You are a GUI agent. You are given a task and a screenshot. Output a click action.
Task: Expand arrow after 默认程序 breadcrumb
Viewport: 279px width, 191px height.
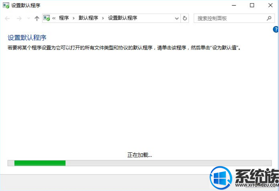coord(103,18)
